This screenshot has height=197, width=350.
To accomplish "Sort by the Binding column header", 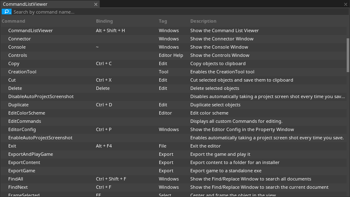I will [104, 21].
